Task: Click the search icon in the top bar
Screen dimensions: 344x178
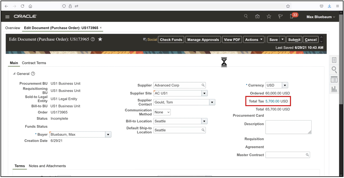Action: point(246,16)
